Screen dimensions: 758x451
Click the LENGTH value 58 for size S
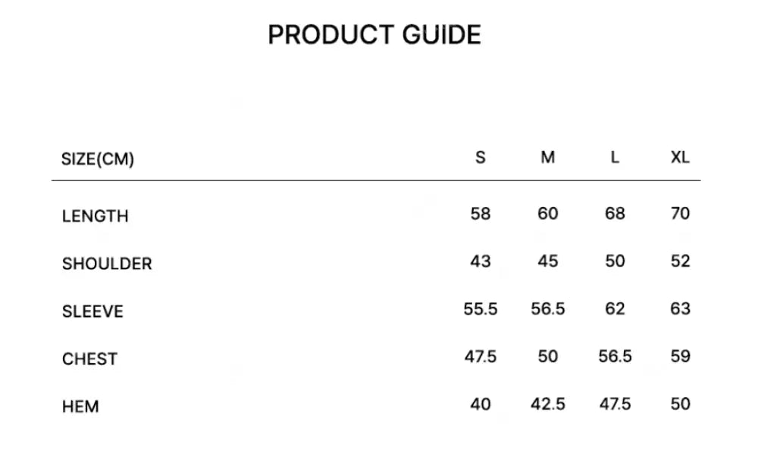[480, 214]
